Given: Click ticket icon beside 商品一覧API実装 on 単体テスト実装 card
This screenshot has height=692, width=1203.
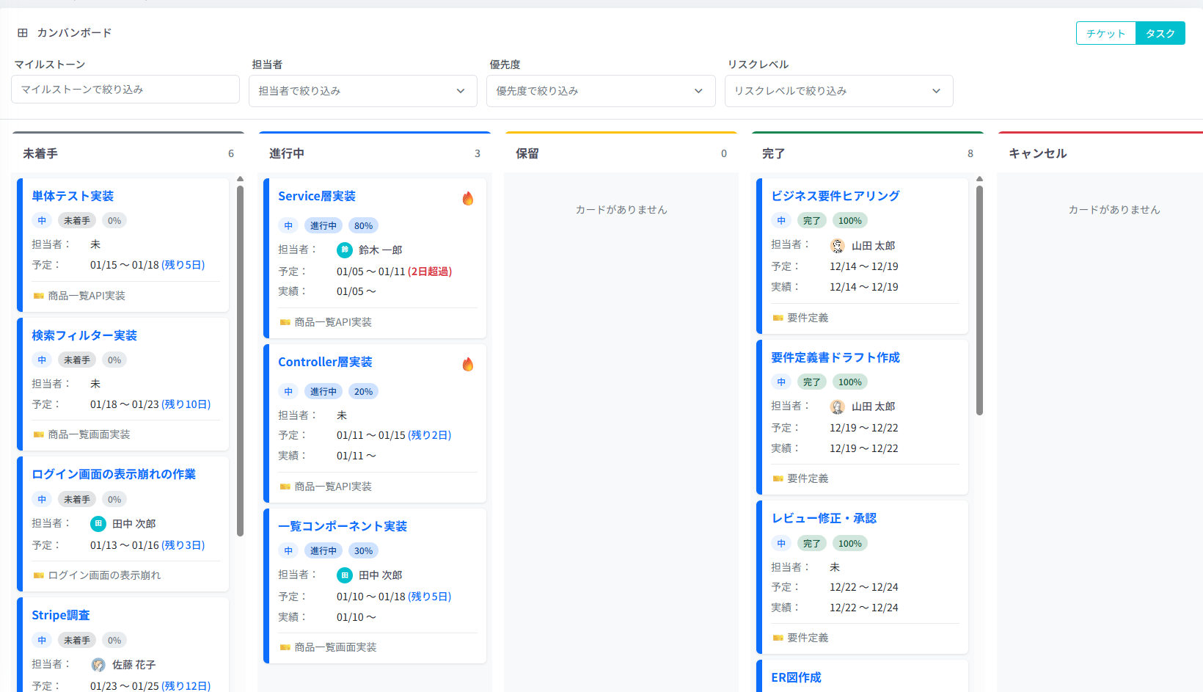Looking at the screenshot, I should click(x=39, y=296).
